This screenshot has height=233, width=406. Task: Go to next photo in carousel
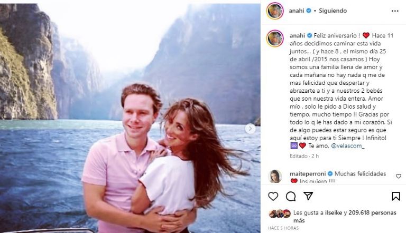(x=250, y=129)
